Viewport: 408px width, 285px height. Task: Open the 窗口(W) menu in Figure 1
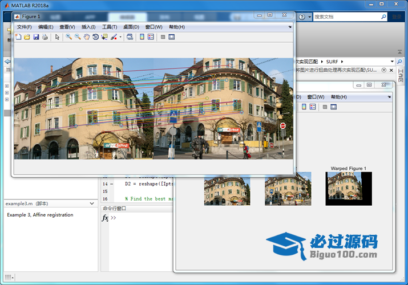point(153,27)
